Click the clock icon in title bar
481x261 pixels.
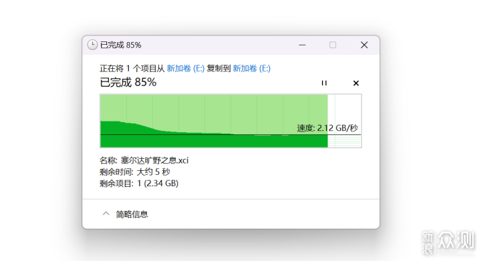tap(92, 45)
